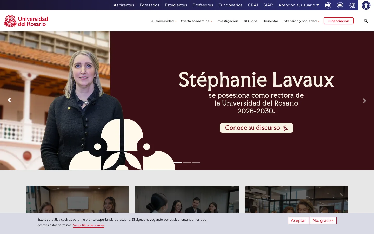Navigate to Investigación

(x=227, y=21)
